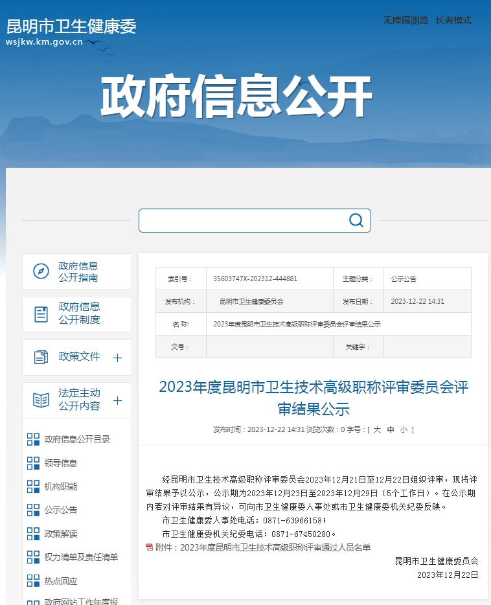Image resolution: width=491 pixels, height=605 pixels.
Task: Enable 无障碍浏览 mode
Action: [x=405, y=20]
